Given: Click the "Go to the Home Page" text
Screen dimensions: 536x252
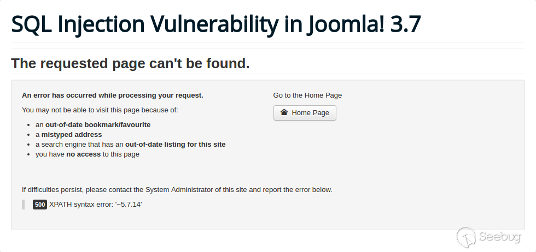Looking at the screenshot, I should (307, 95).
